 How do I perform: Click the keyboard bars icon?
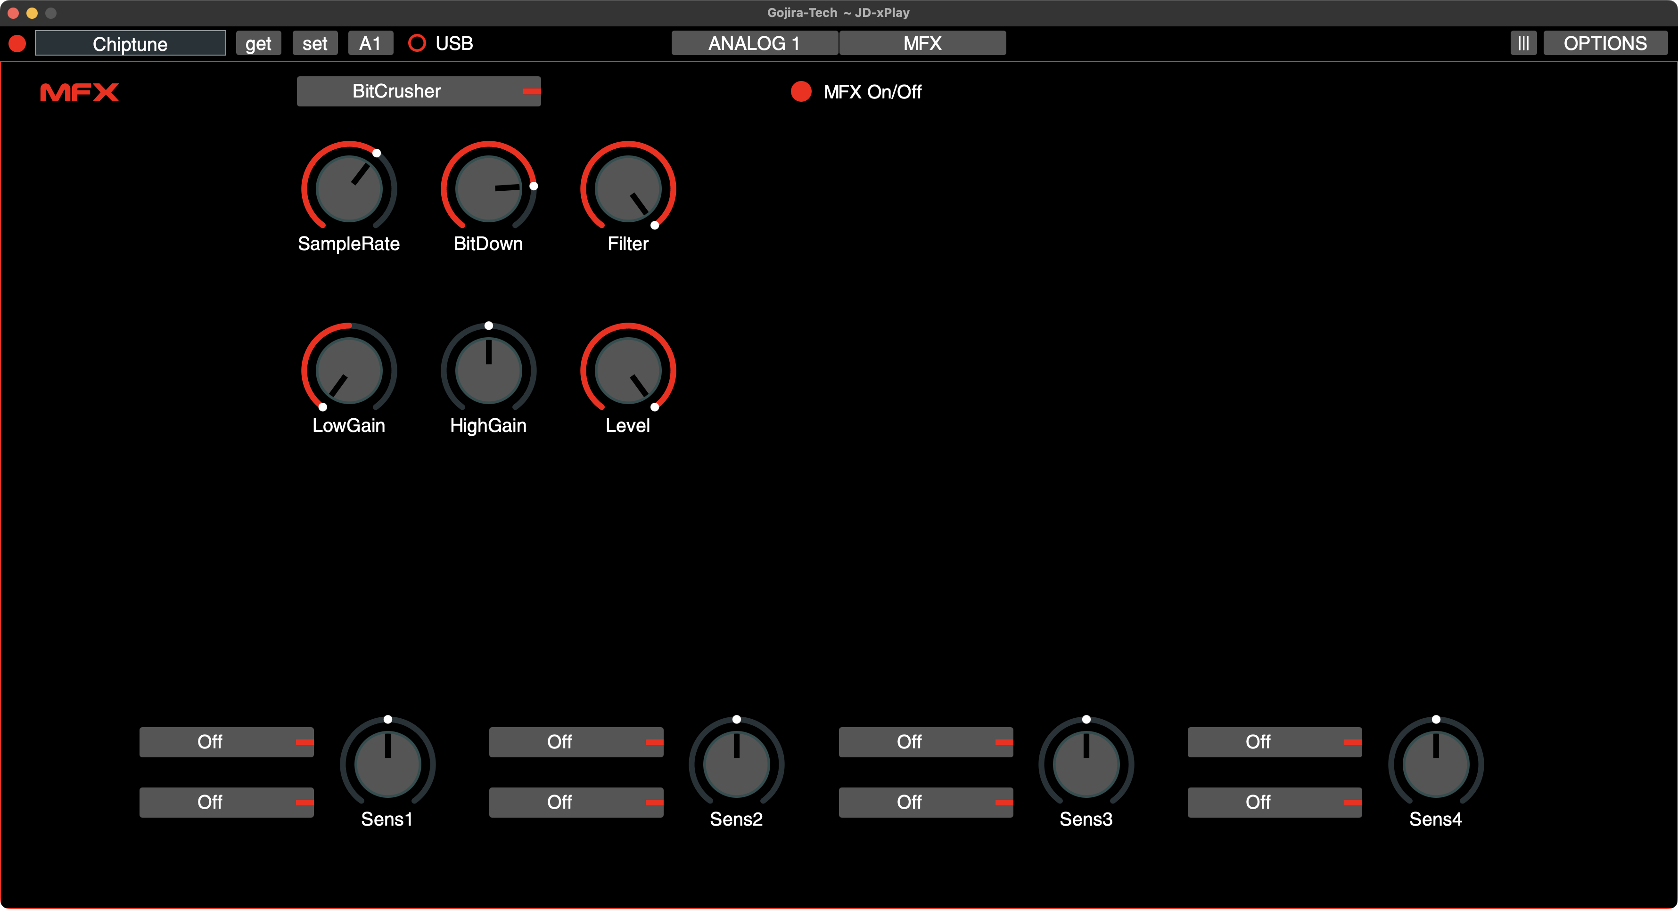click(1523, 44)
